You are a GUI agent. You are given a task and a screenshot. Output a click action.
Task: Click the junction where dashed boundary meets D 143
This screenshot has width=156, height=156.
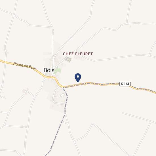tap(63, 87)
